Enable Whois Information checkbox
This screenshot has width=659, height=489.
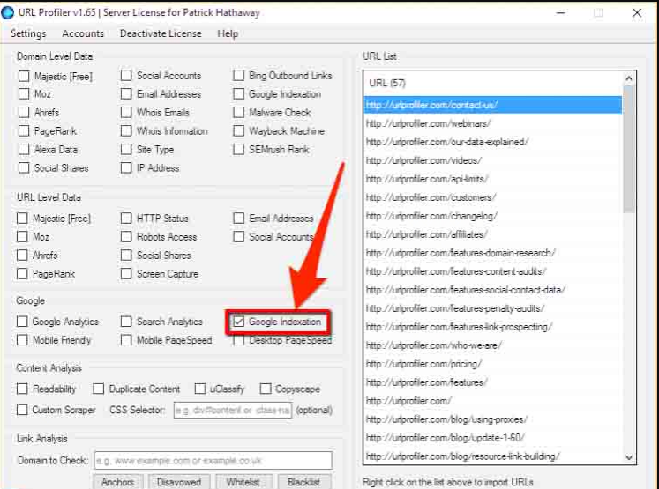click(x=126, y=131)
